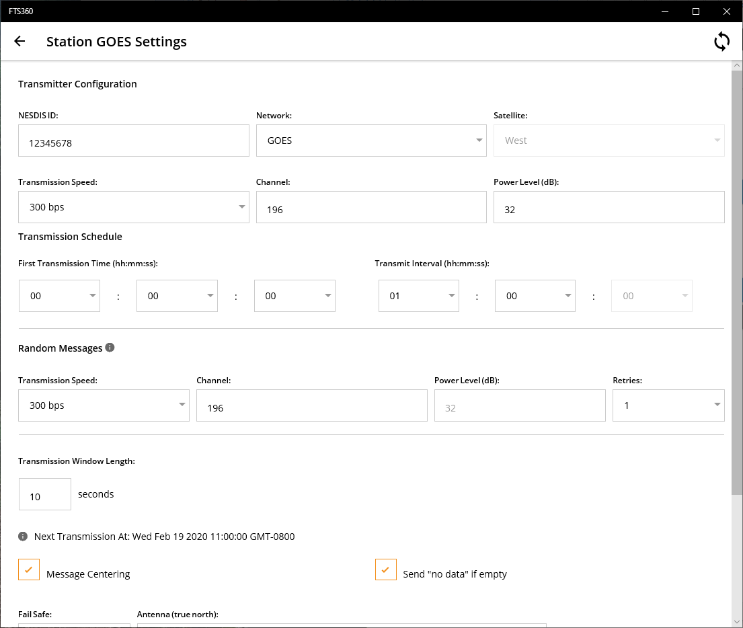Maximize the FTS360 window
The width and height of the screenshot is (743, 628).
point(696,11)
